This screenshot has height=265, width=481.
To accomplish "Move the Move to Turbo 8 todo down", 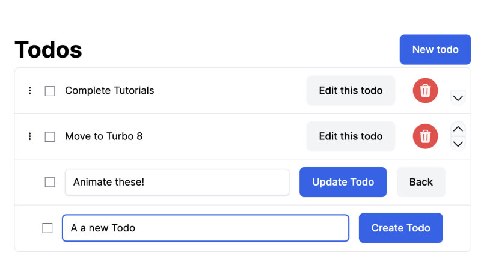I will tap(458, 143).
